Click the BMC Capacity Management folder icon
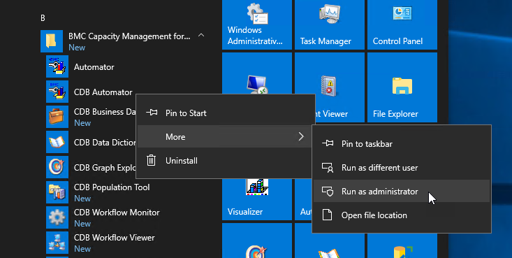The height and width of the screenshot is (258, 512). click(x=52, y=41)
